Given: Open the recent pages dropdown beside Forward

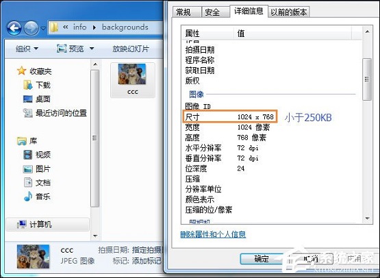Looking at the screenshot, I should coord(43,28).
